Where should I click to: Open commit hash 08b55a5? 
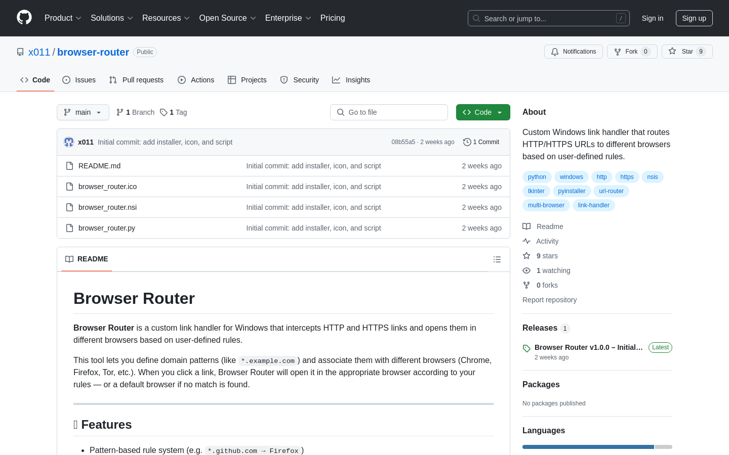tap(403, 142)
